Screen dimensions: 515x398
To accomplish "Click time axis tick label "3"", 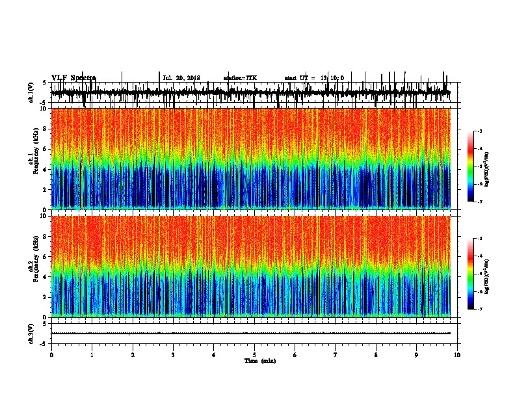I will coord(173,355).
